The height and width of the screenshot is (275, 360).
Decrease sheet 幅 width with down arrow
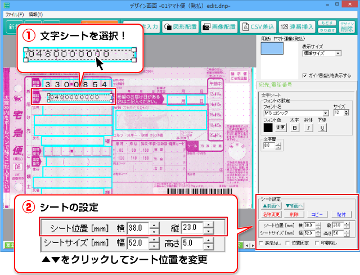click(x=318, y=235)
